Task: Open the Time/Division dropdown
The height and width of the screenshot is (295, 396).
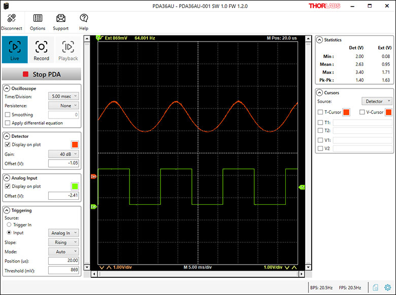Action: (63, 96)
